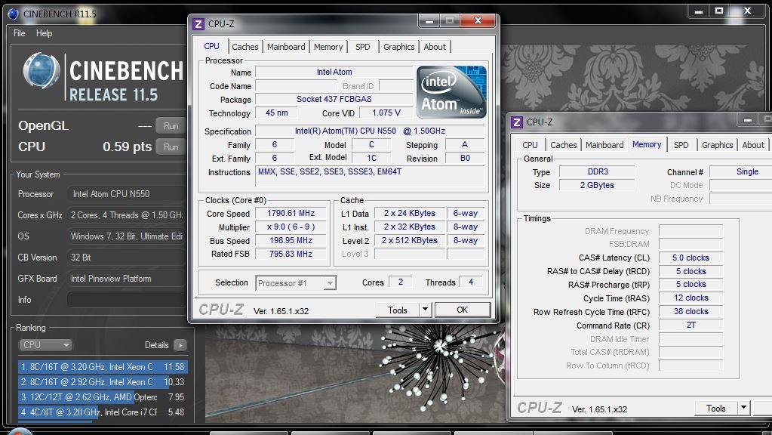This screenshot has height=435, width=772.
Task: Click the Multiplier value x 9.0 ( 6 - 9 )
Action: (291, 227)
